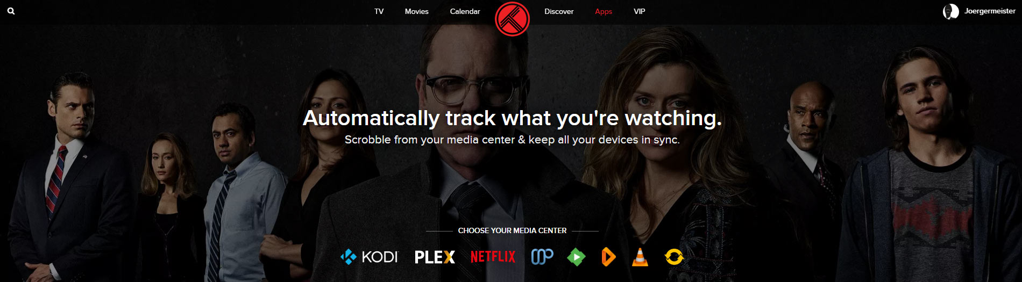Click the 'Choose your media center' label

(512, 230)
